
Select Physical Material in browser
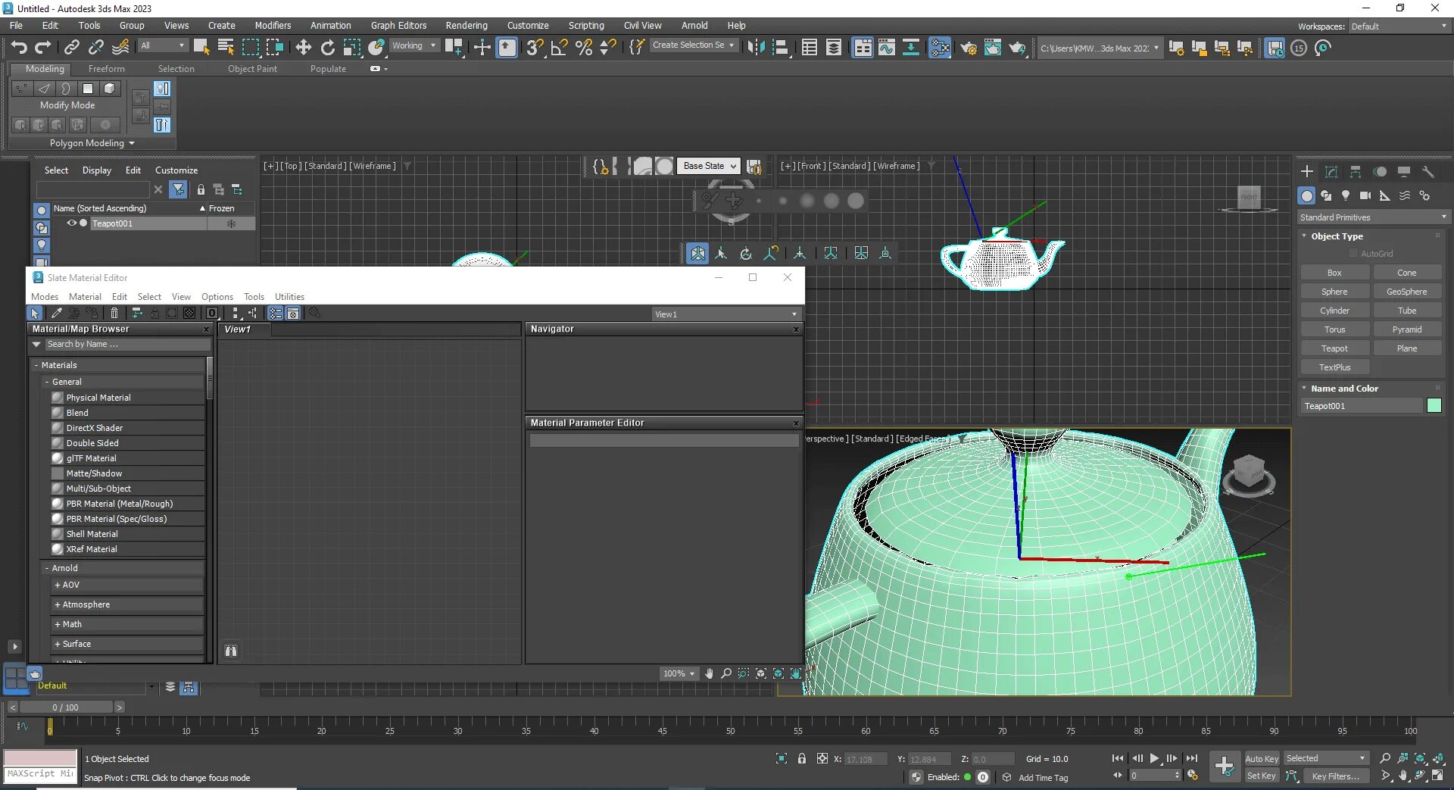98,398
